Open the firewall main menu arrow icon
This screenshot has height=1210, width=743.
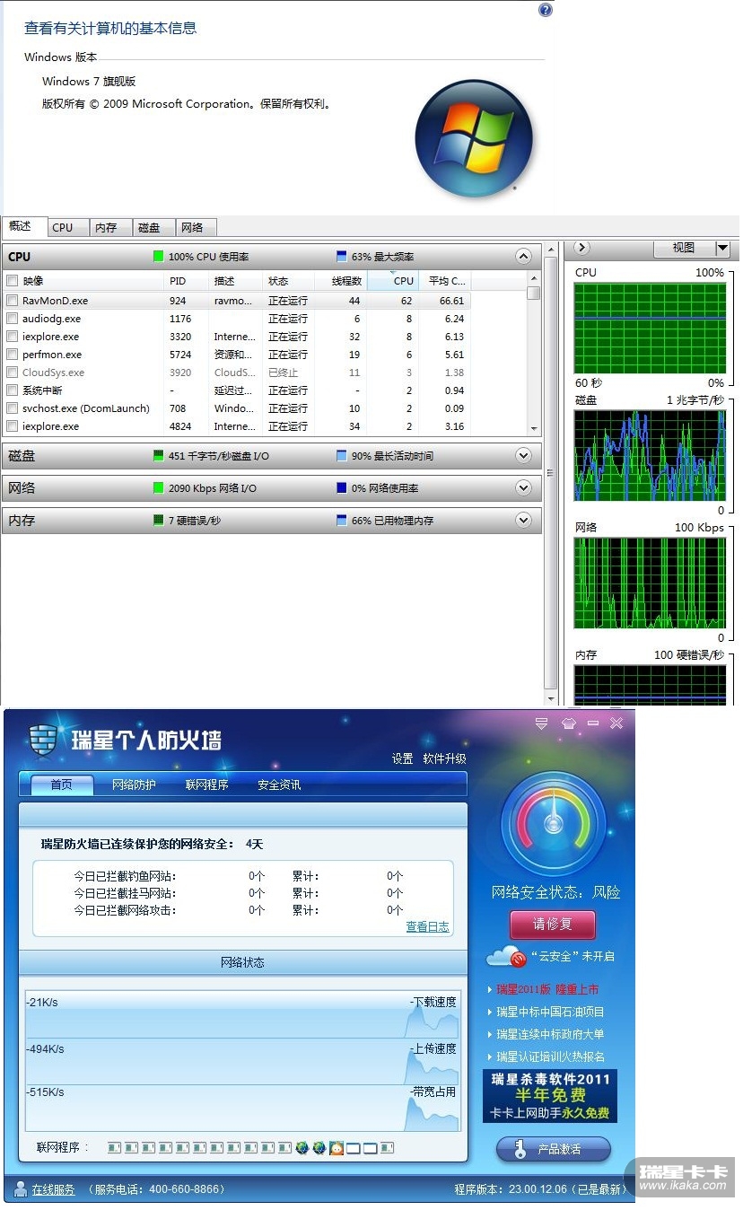coord(541,723)
